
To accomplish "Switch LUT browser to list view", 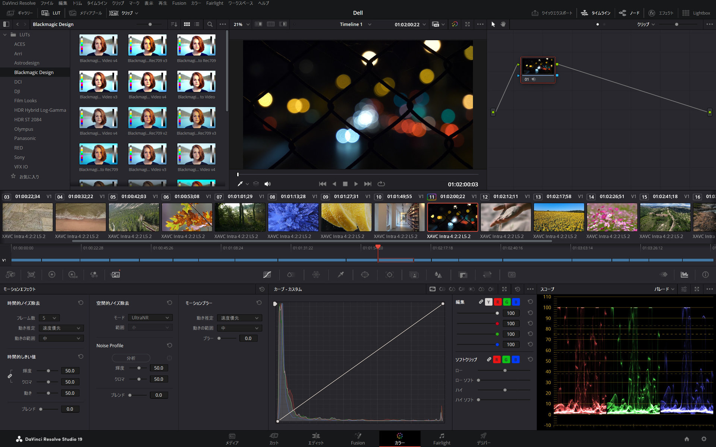I will coord(197,24).
